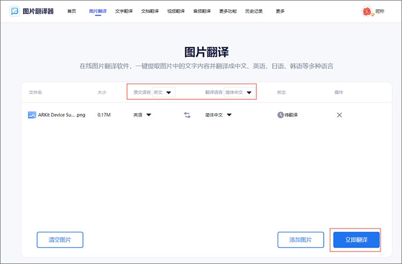Open the 文档翻译 tab
This screenshot has height=264, width=402.
pos(150,11)
